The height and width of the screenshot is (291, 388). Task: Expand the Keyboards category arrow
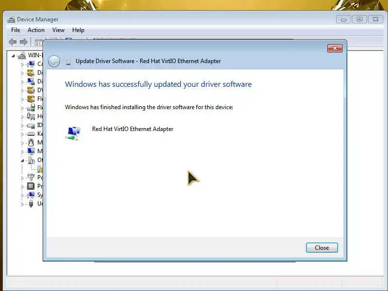pos(22,134)
